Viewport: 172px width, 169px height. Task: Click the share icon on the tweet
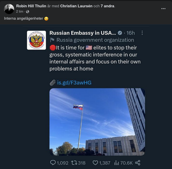(138, 163)
